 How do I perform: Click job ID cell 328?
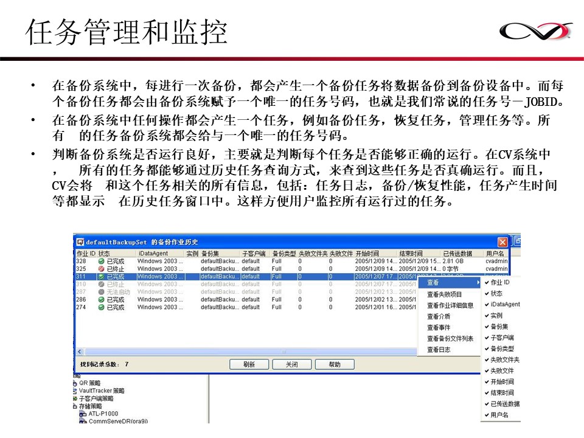click(81, 262)
